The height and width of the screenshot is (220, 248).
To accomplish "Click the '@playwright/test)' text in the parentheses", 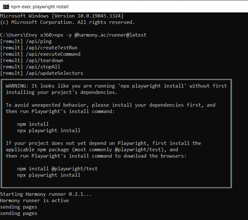I will tap(139, 150).
